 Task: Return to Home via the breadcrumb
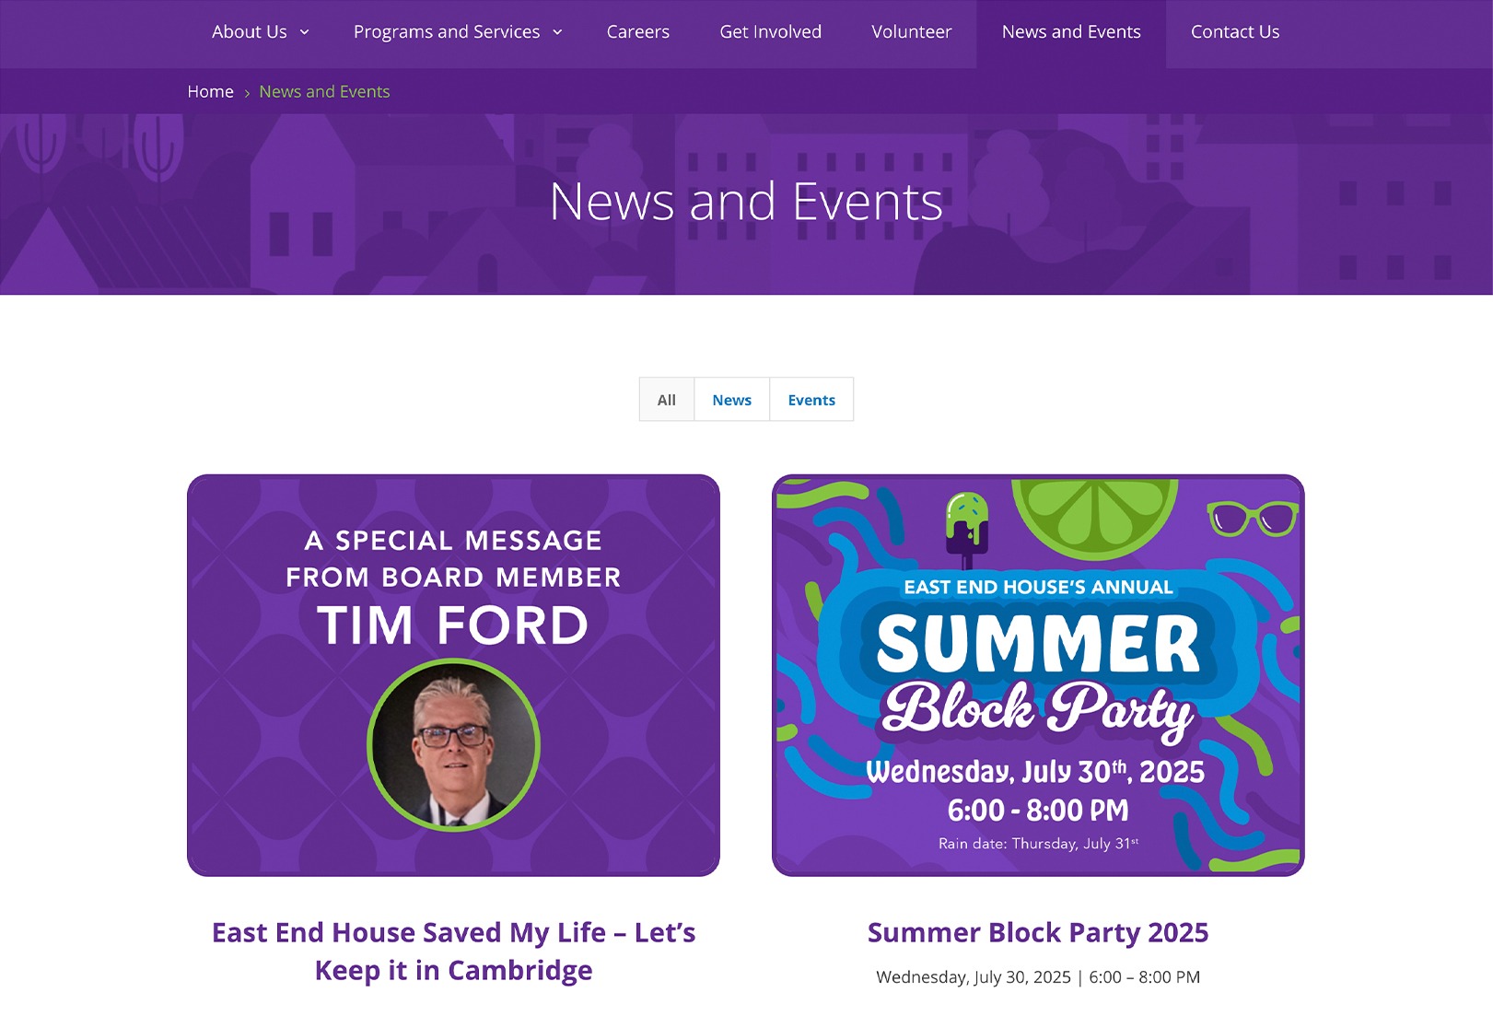210,92
